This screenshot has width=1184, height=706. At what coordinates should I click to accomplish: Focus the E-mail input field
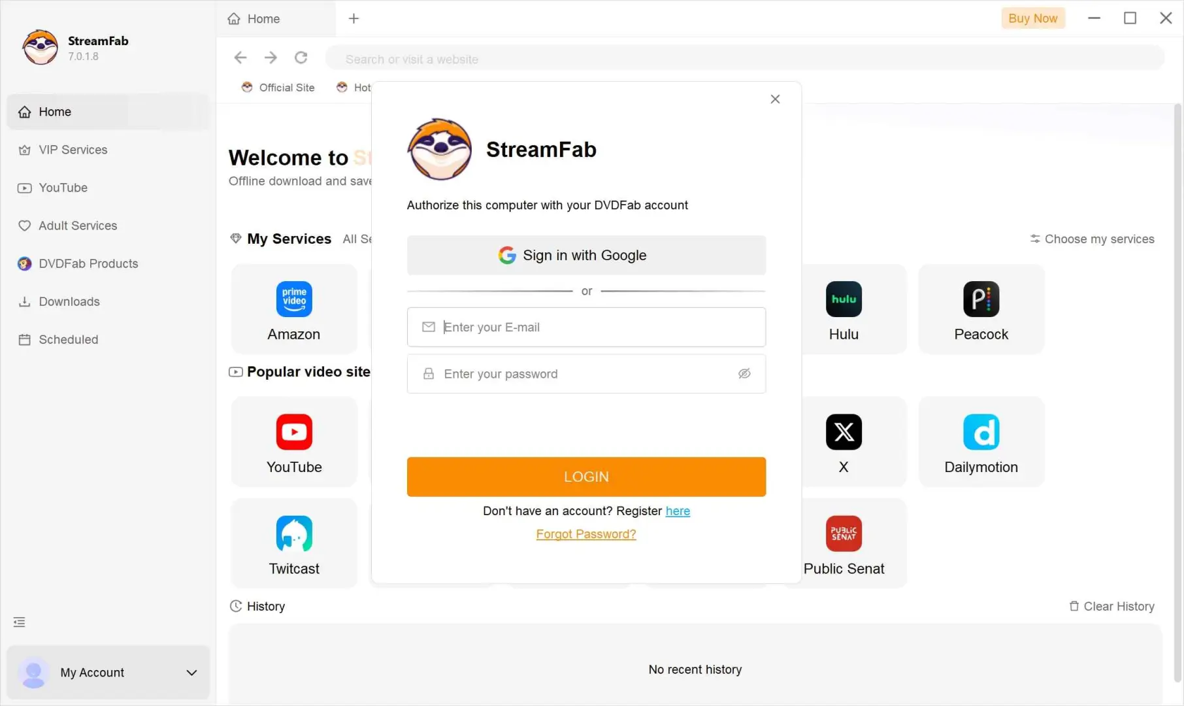point(586,327)
